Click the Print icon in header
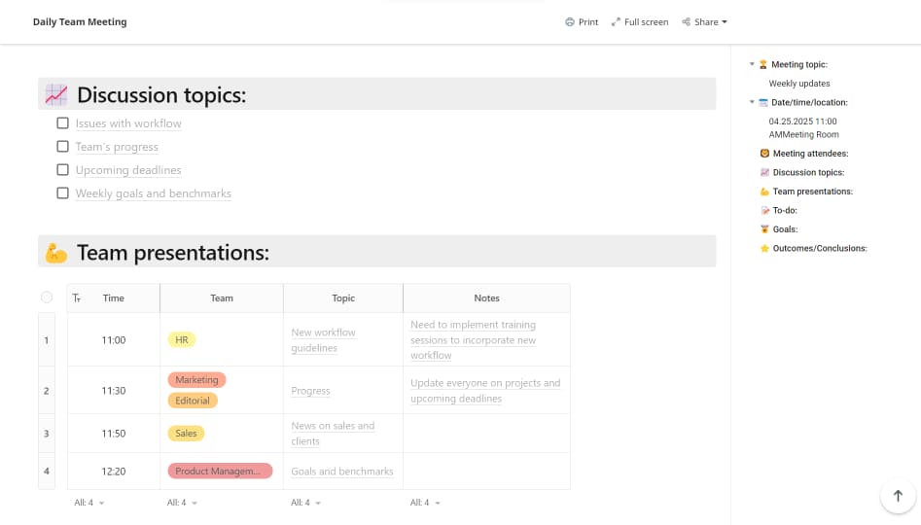 coord(569,22)
